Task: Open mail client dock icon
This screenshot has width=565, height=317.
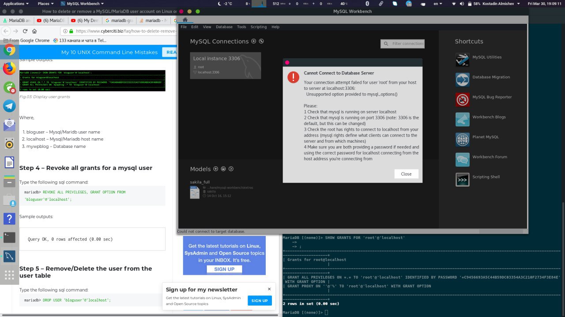Action: [x=9, y=125]
